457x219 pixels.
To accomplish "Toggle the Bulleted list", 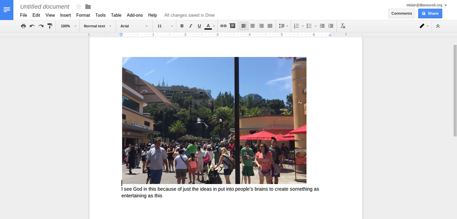I will click(310, 26).
